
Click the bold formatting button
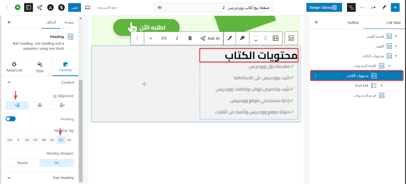190,38
